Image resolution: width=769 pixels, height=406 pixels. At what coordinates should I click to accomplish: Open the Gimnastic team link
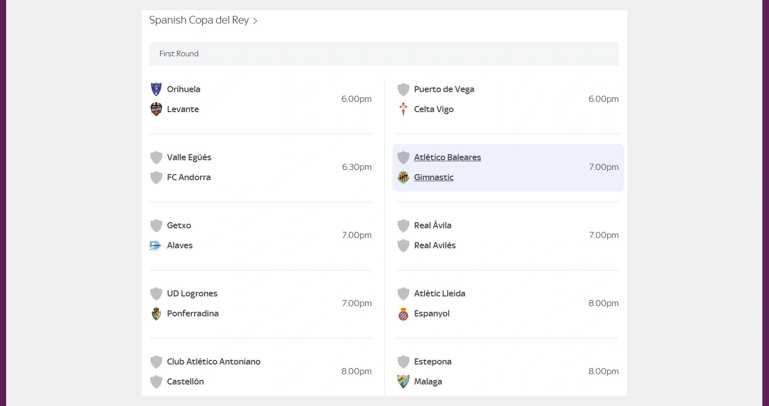pos(433,177)
